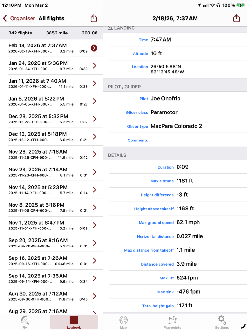Change Glider class Paramotor

164,112
